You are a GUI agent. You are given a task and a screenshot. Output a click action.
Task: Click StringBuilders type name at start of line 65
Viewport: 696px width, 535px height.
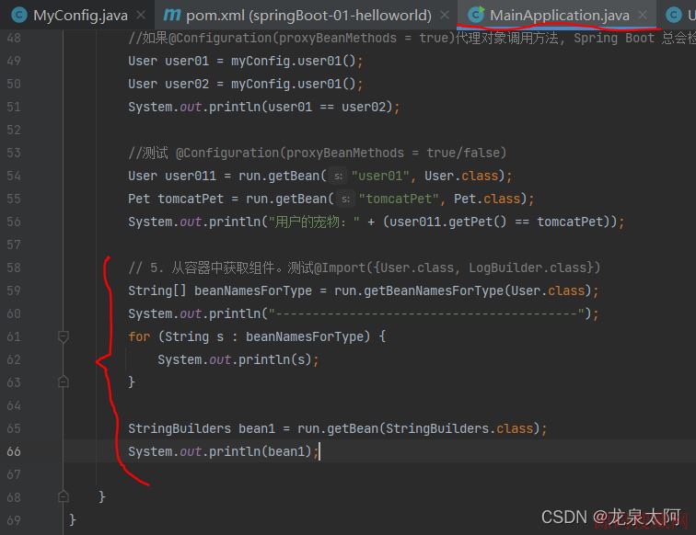tap(180, 428)
